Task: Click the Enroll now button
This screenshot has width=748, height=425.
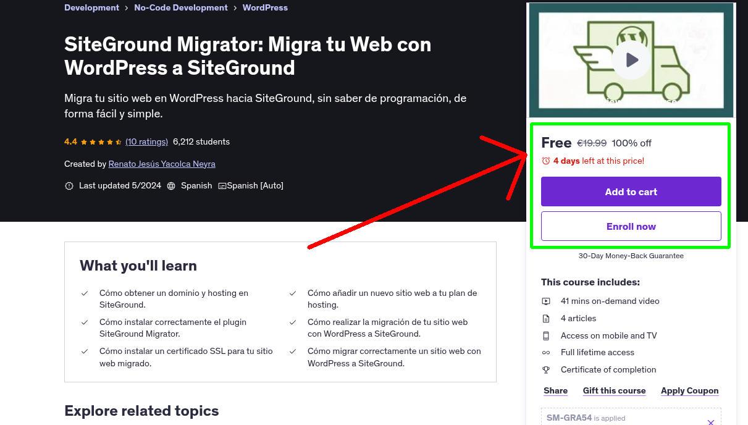Action: 631,226
